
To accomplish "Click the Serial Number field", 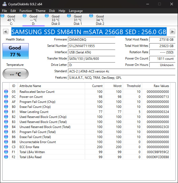I will (91, 46).
